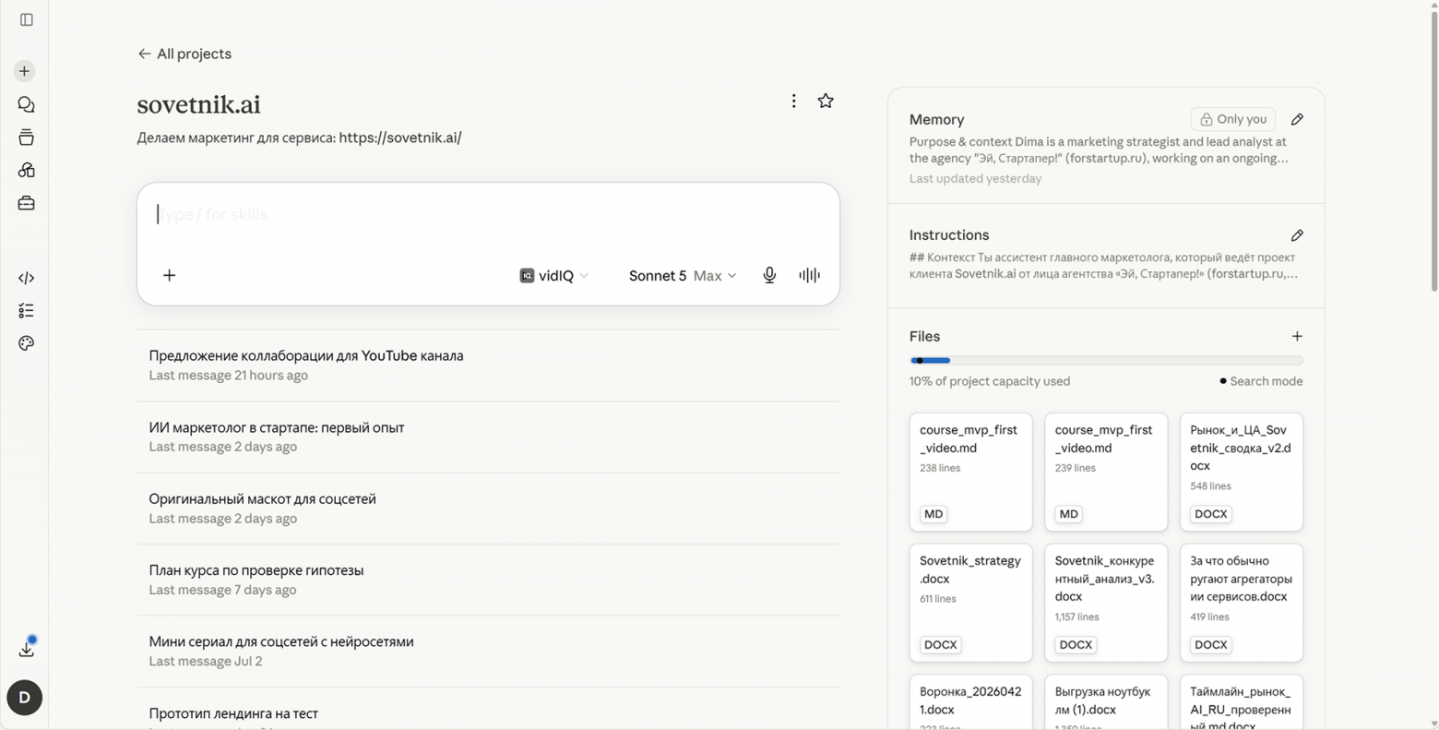The height and width of the screenshot is (730, 1439).
Task: Open the Воронка_20260421.docx file card
Action: pos(970,702)
